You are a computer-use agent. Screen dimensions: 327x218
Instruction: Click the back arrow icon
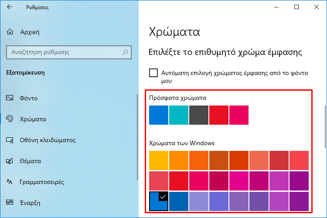10,7
